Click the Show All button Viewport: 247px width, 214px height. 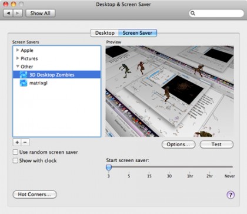pyautogui.click(x=41, y=13)
